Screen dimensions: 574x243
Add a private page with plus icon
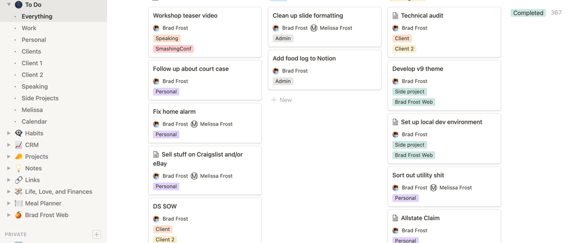(96, 235)
